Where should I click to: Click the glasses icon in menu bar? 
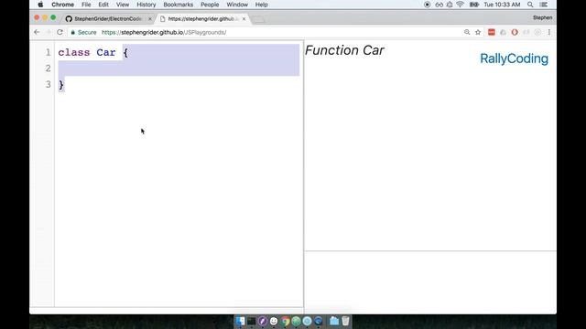439,5
